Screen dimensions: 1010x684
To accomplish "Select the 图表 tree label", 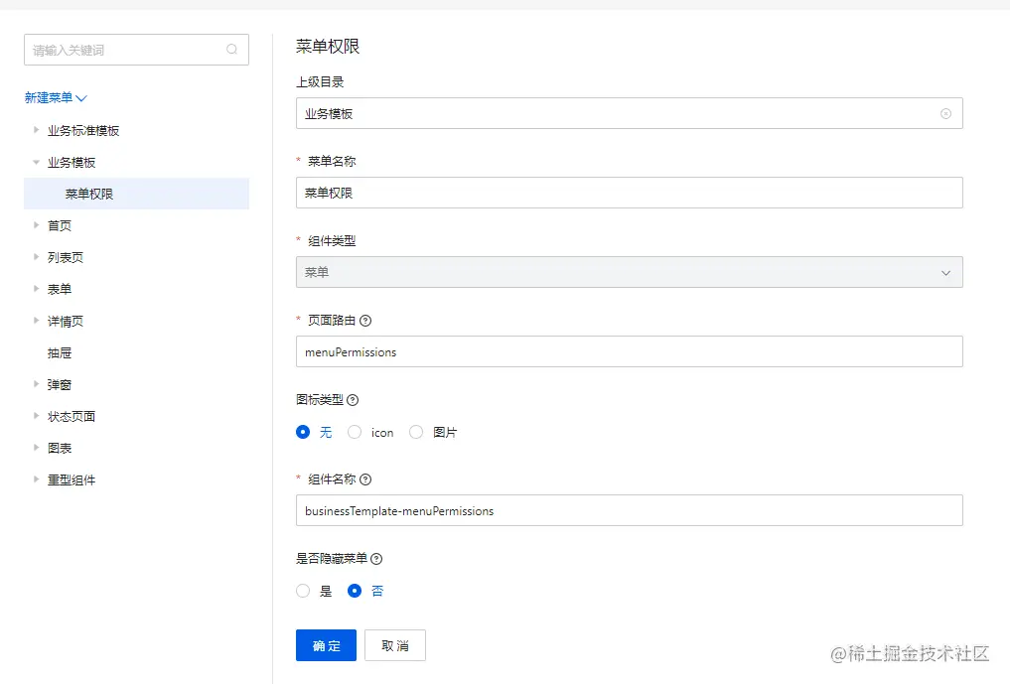I will click(60, 449).
